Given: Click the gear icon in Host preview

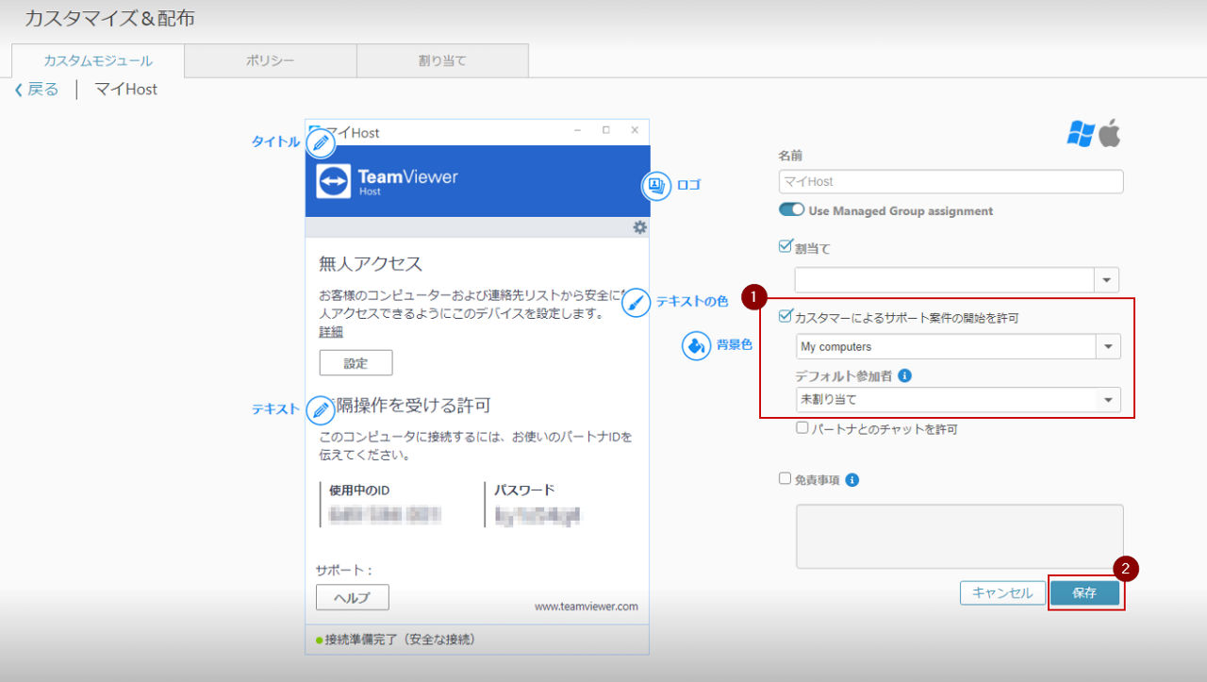Looking at the screenshot, I should point(640,227).
